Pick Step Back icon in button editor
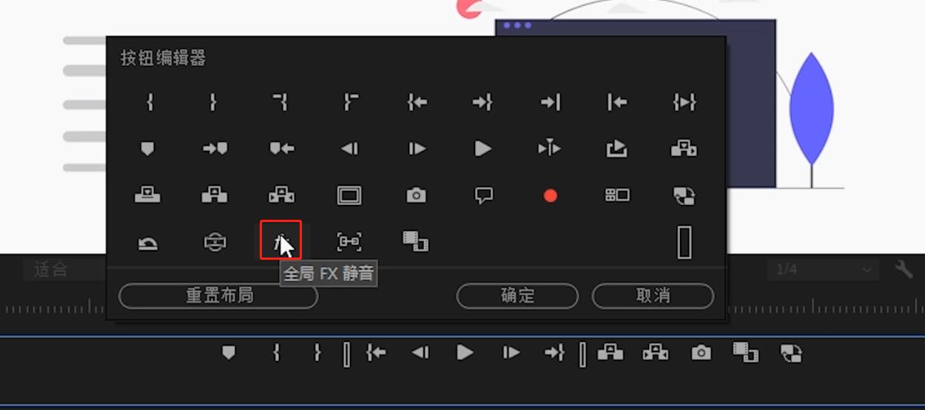This screenshot has height=410, width=925. tap(349, 149)
